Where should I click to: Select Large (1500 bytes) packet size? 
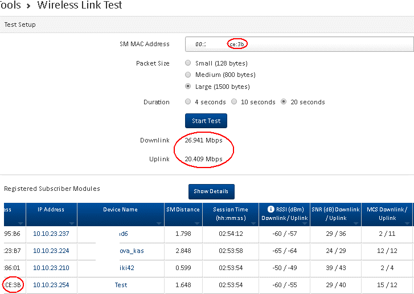point(188,87)
